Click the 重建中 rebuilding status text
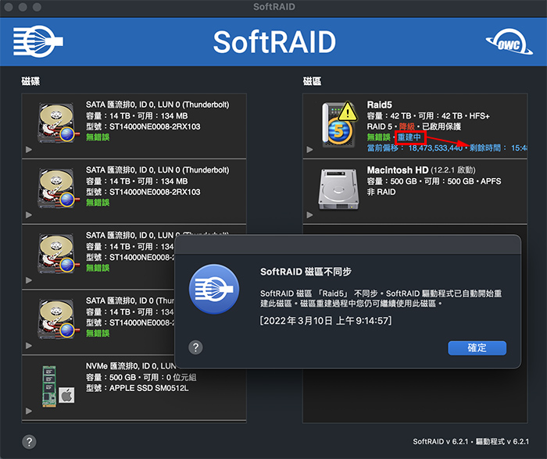Screen dimensions: 547x459 (409, 137)
